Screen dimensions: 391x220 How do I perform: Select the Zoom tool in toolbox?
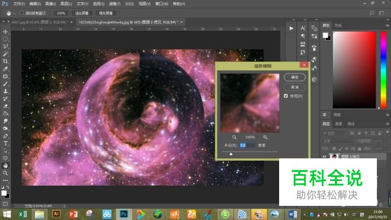point(5,173)
